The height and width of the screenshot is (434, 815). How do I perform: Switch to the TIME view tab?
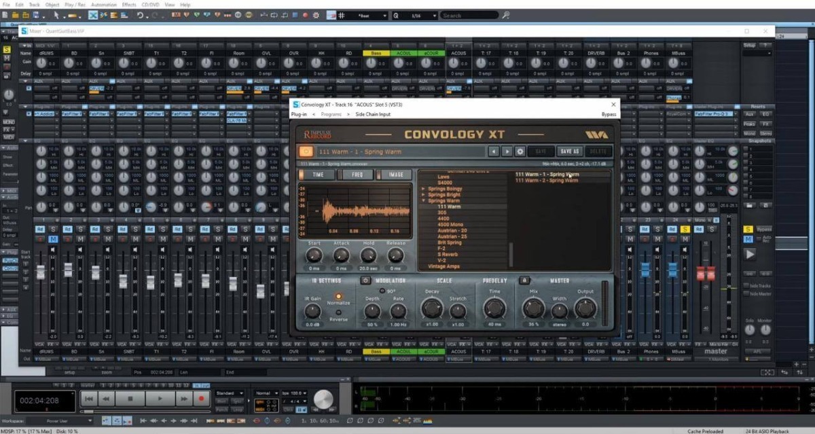pos(318,175)
